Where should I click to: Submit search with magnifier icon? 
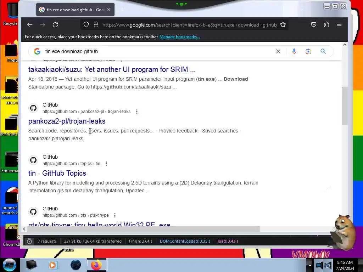(323, 51)
